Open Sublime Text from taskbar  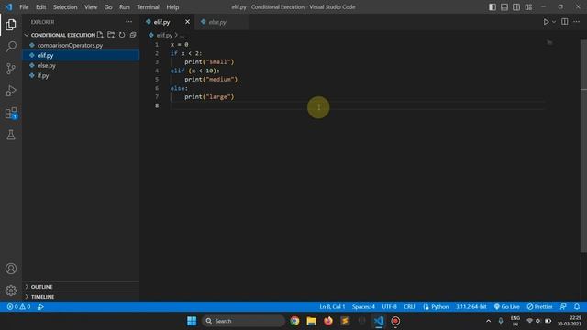(345, 321)
